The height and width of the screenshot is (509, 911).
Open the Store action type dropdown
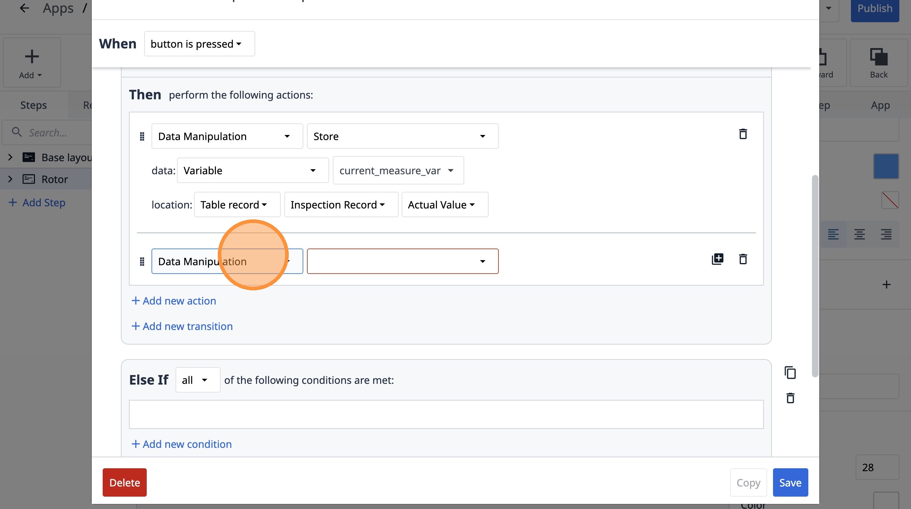pos(402,136)
